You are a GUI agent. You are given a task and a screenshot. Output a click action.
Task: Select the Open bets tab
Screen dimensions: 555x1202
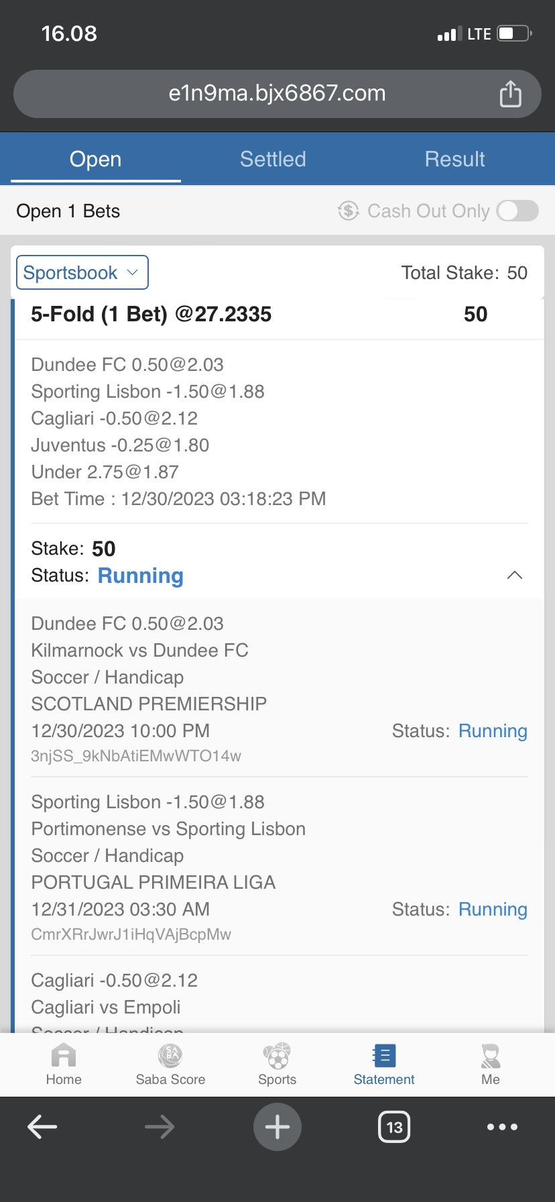pyautogui.click(x=95, y=160)
